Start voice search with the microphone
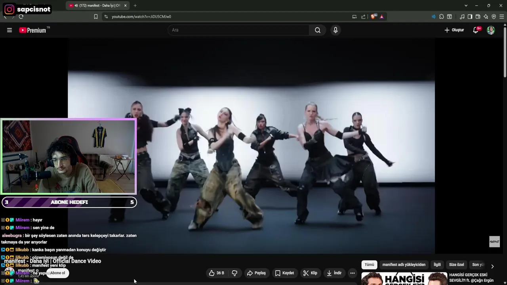This screenshot has width=507, height=285. [x=335, y=30]
